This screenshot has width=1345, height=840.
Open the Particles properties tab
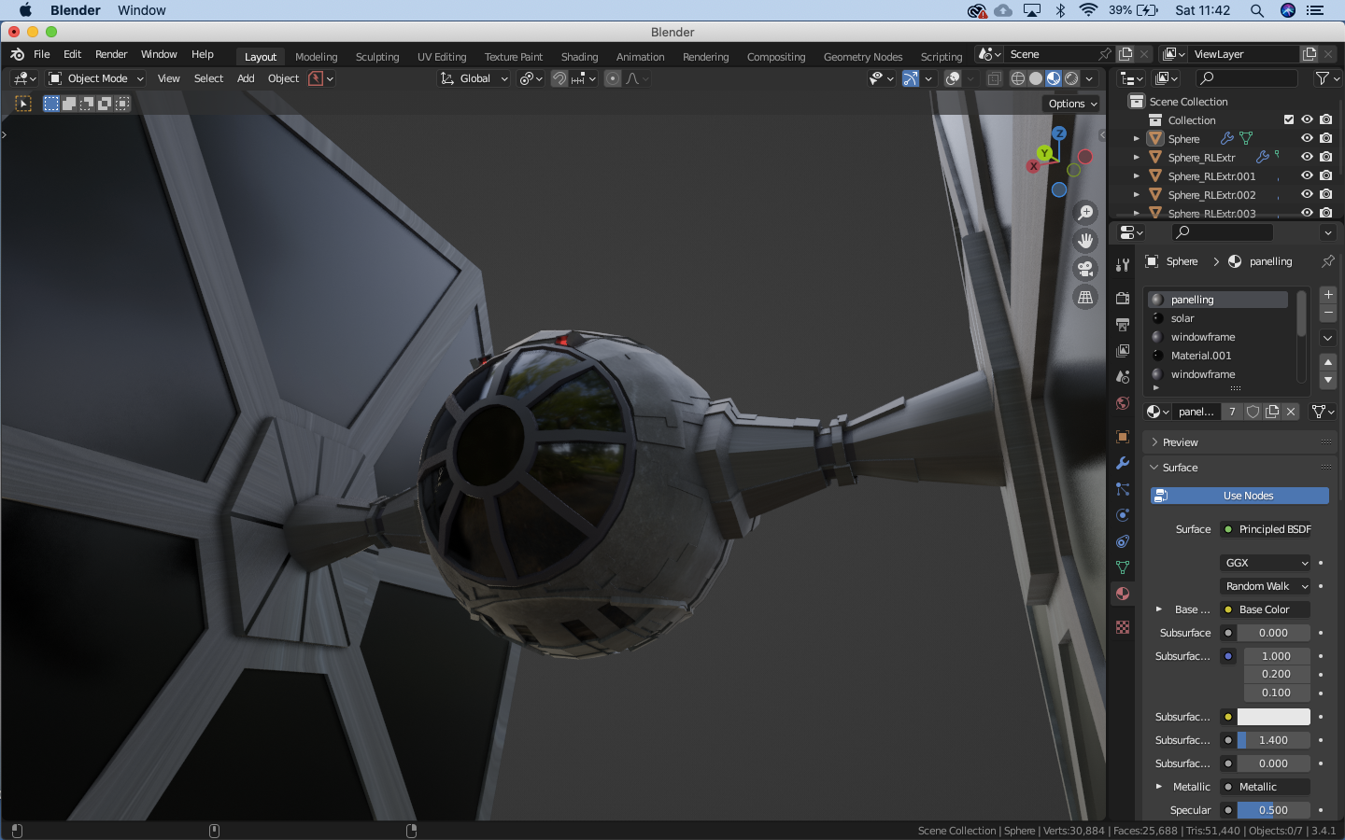tap(1123, 489)
